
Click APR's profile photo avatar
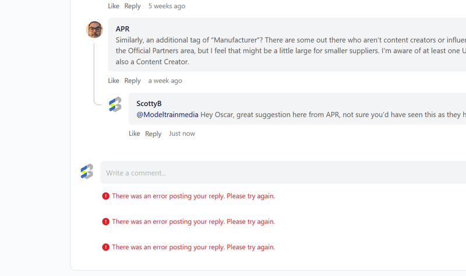pyautogui.click(x=94, y=29)
